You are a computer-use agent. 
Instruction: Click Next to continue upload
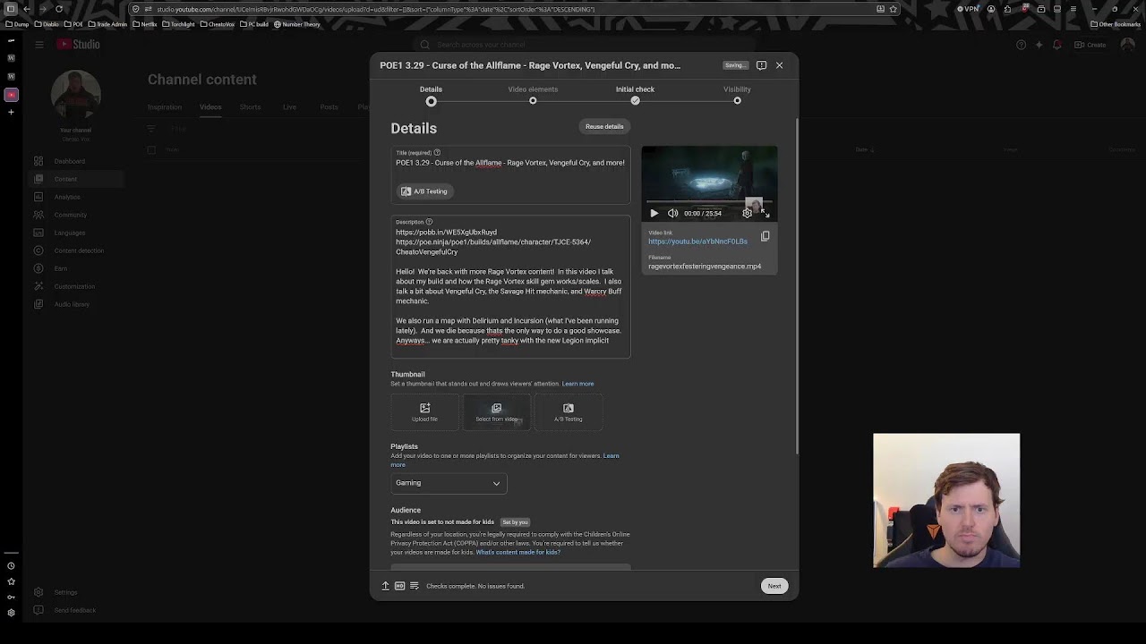[x=774, y=586]
